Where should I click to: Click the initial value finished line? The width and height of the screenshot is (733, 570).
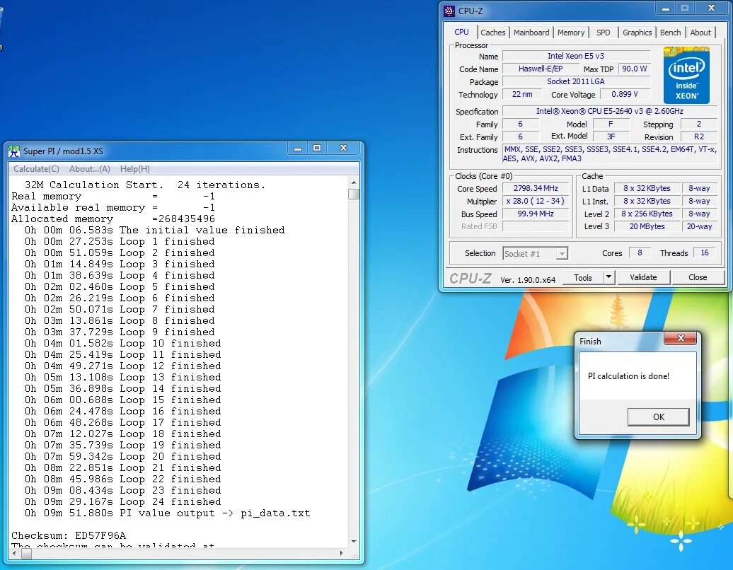point(154,230)
